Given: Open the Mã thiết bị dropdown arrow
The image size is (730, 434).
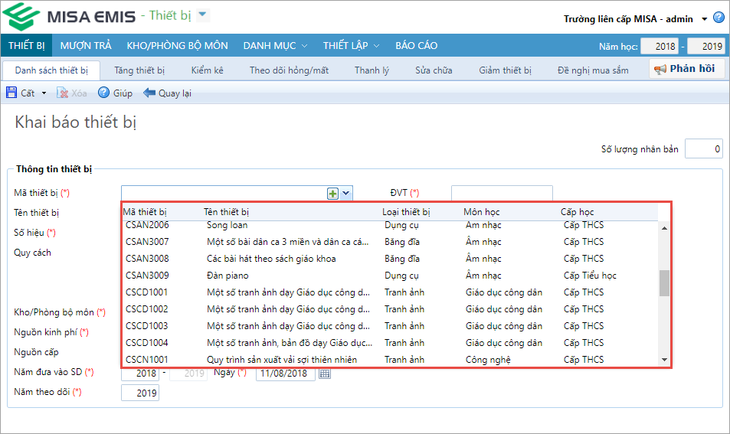Looking at the screenshot, I should pos(346,194).
